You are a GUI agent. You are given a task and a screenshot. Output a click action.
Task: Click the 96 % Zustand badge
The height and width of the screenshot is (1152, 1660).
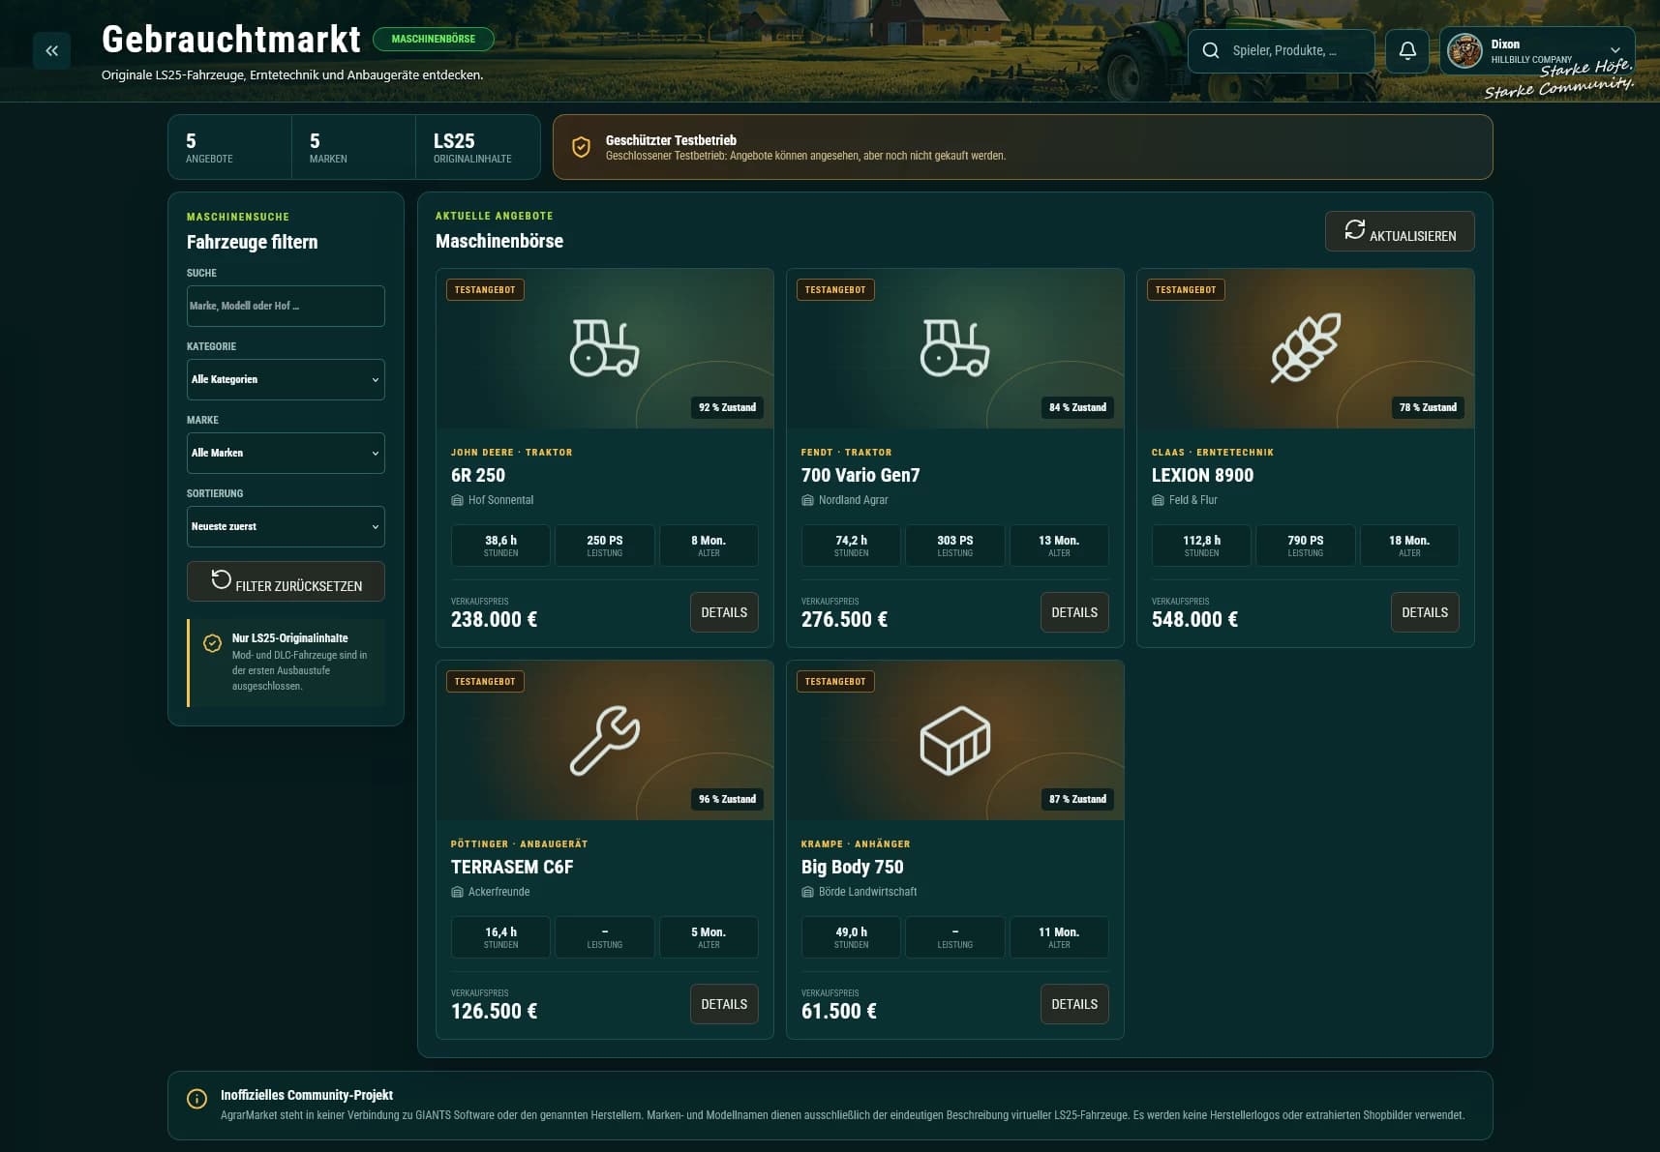point(727,799)
